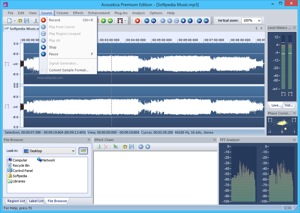The image size is (300, 213).
Task: Open the dropdown arrow beside New file icon
Action: click(x=15, y=21)
